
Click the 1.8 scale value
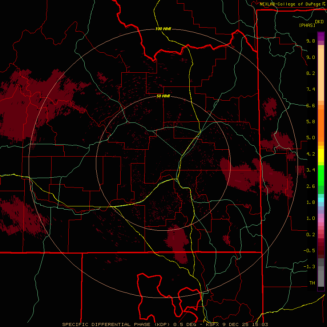click(x=311, y=202)
